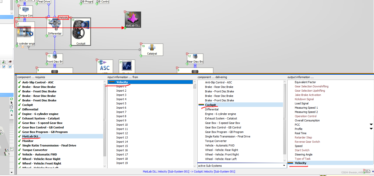374x176 pixels.
Task: Click the 3D view slider down arrow
Action: [x=12, y=172]
